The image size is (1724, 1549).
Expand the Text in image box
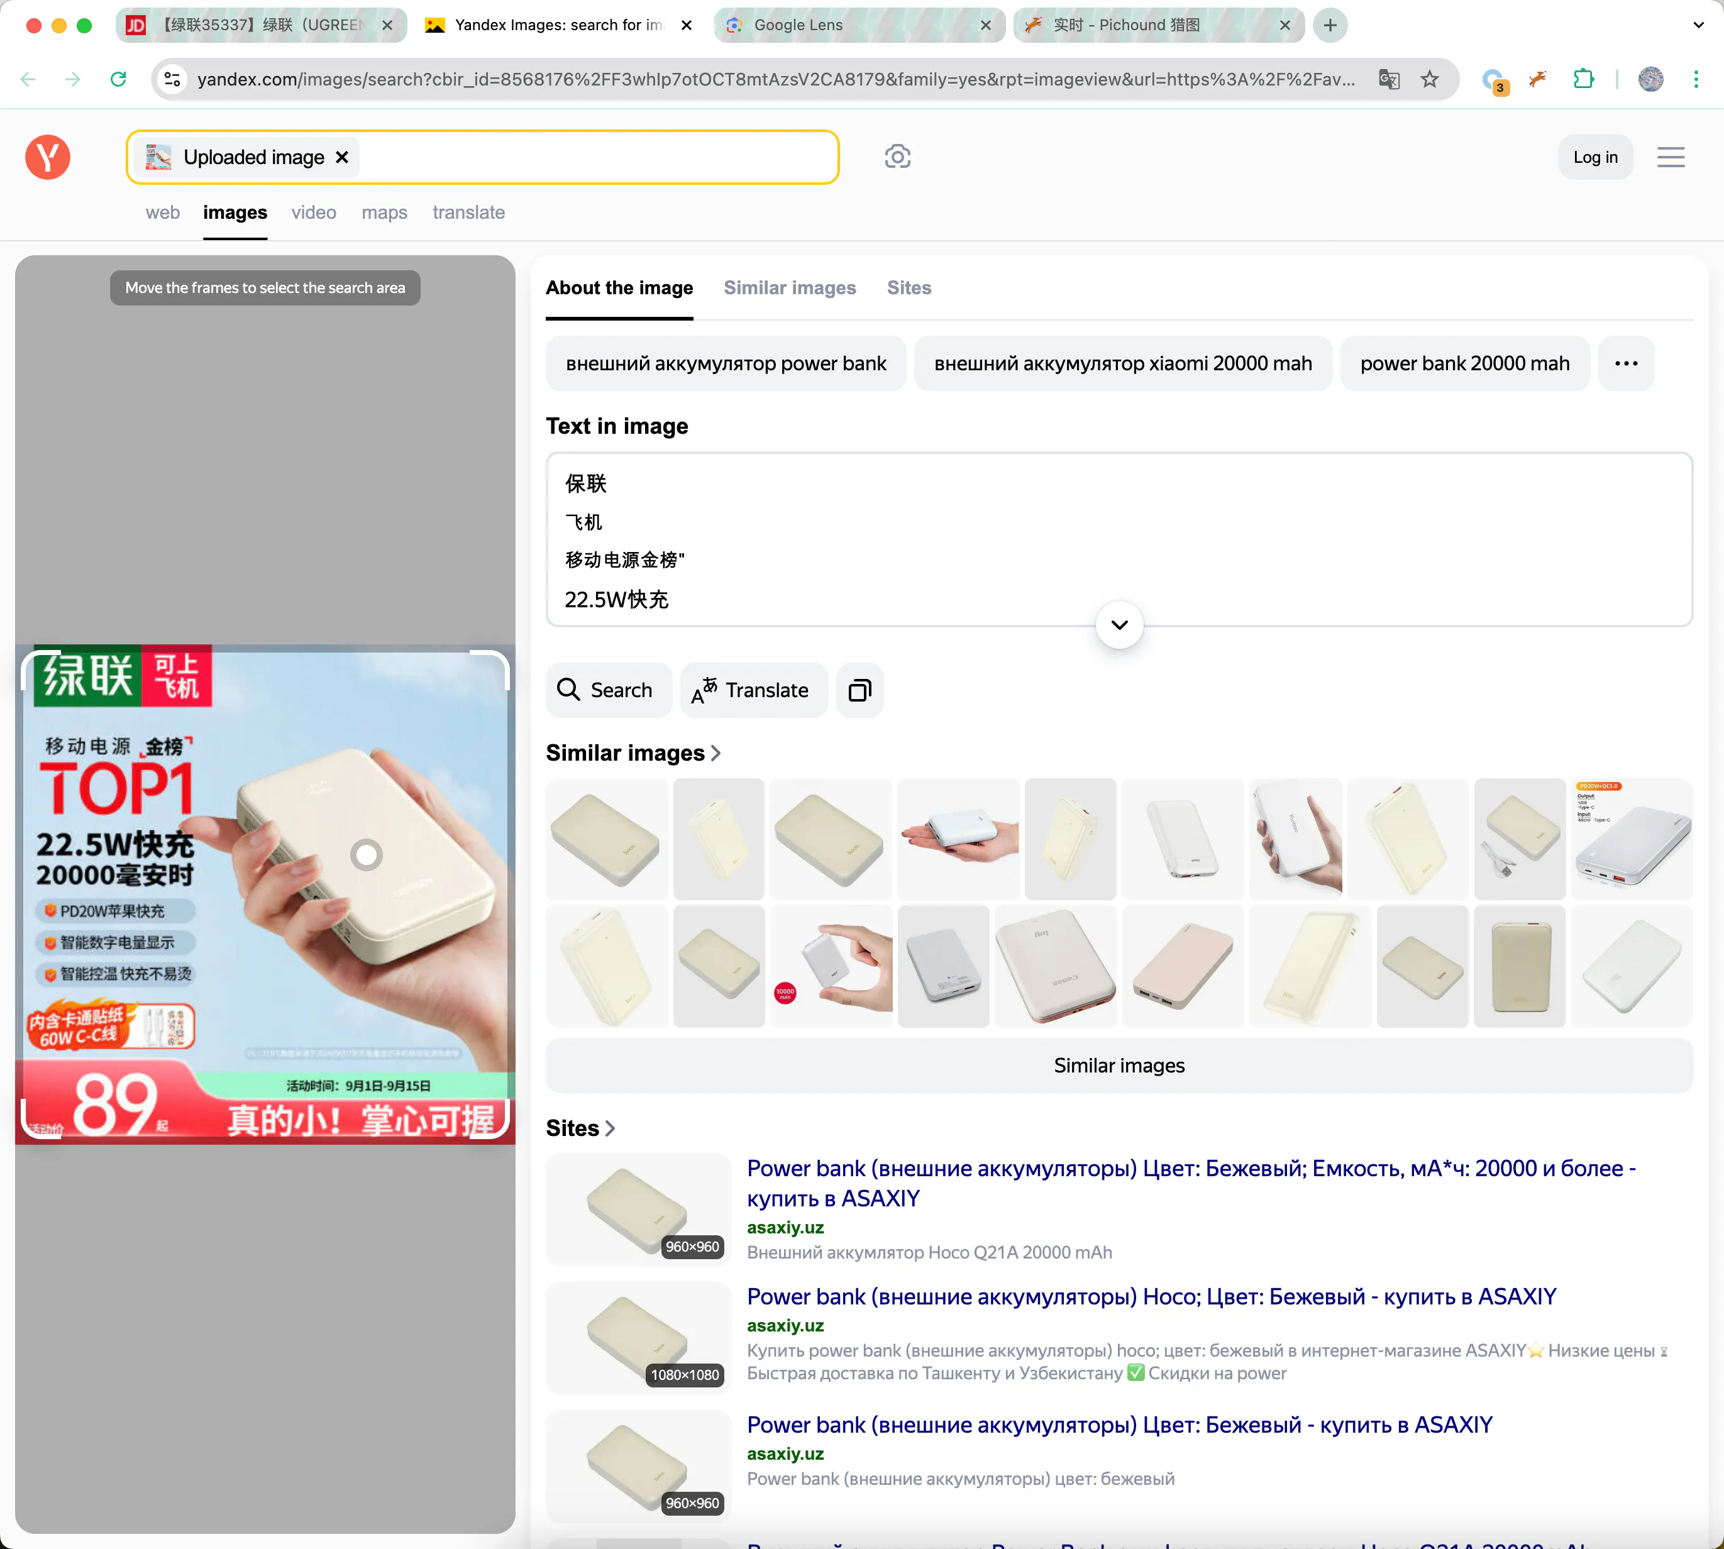1119,625
